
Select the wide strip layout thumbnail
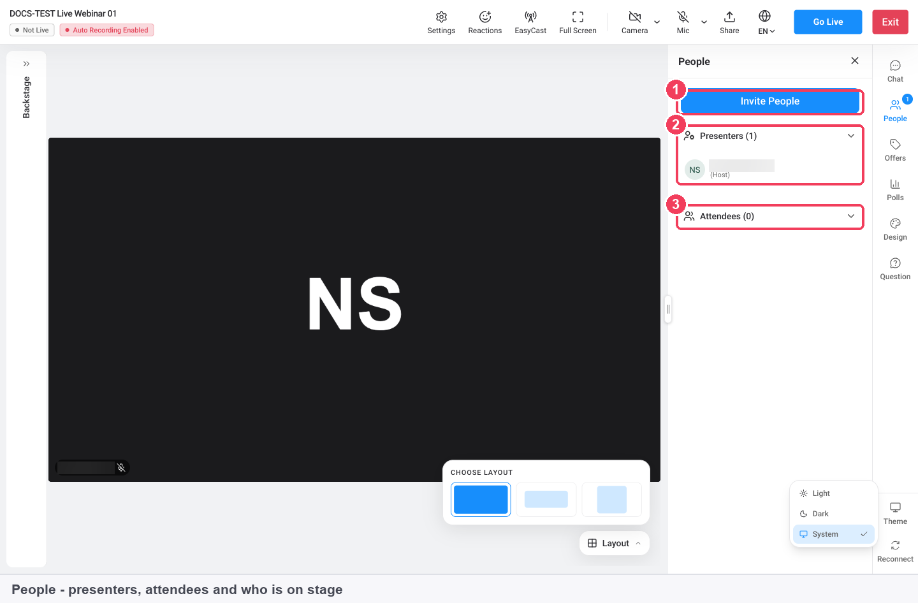(x=546, y=499)
